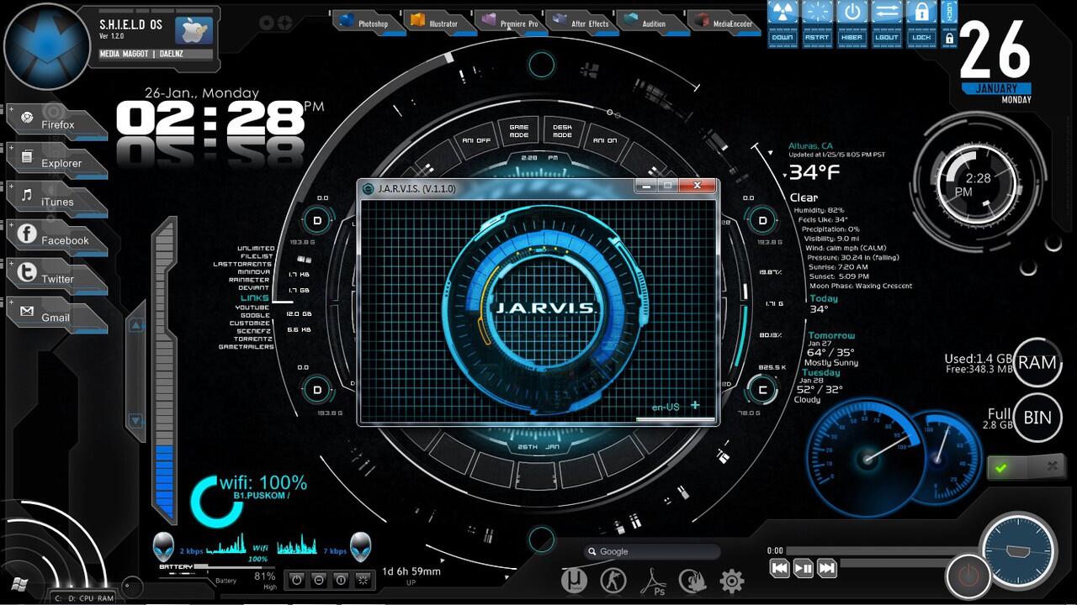Click the down arrow on left vertical panel

pos(135,420)
